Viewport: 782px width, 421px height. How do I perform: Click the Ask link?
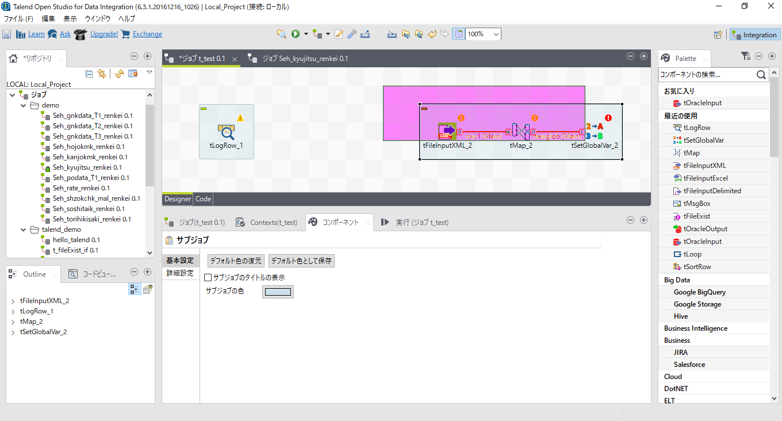click(x=65, y=34)
